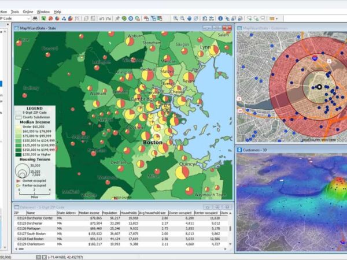347x260 pixels.
Task: Select the pushpin tool in toolbar
Action: (117, 18)
